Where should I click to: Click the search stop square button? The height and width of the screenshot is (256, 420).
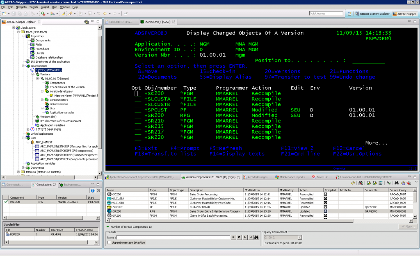coord(233,237)
